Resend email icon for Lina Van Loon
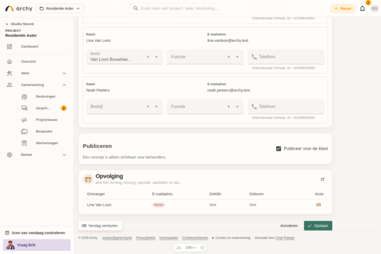This screenshot has height=254, width=381. (x=318, y=205)
